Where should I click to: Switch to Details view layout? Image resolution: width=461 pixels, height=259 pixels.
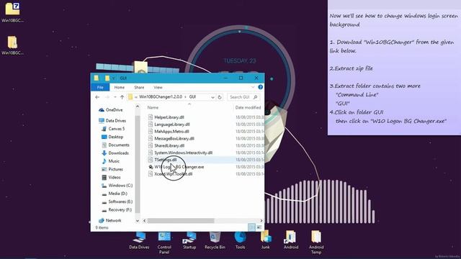click(x=251, y=227)
